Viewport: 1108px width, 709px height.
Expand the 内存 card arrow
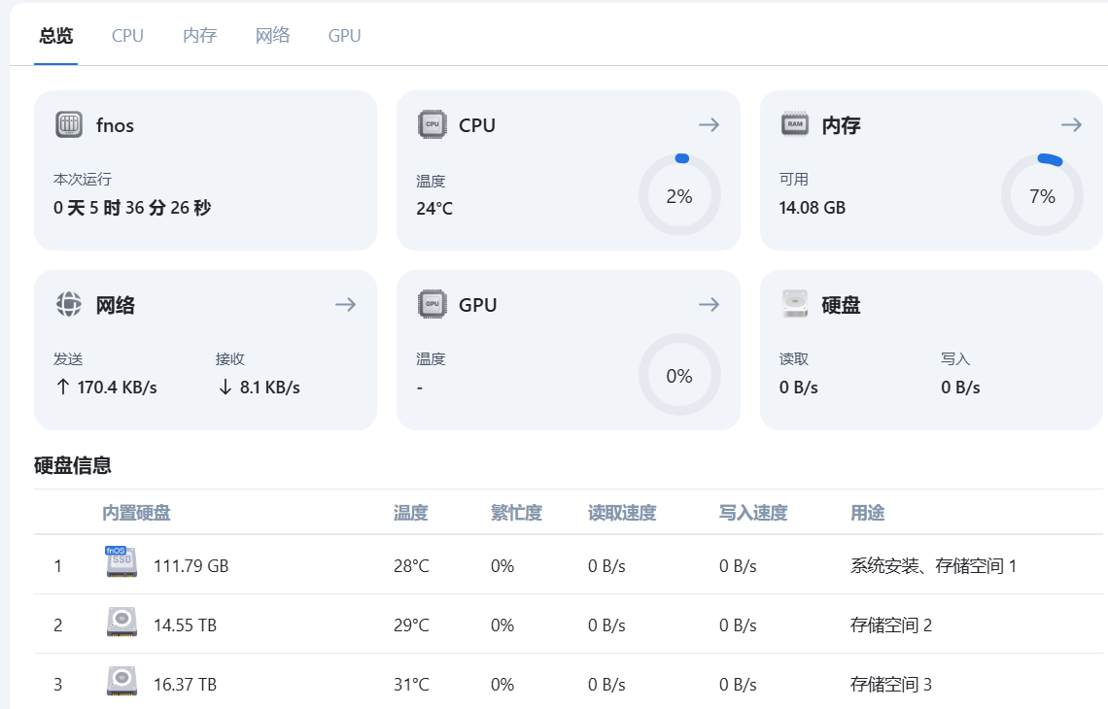(x=1071, y=124)
